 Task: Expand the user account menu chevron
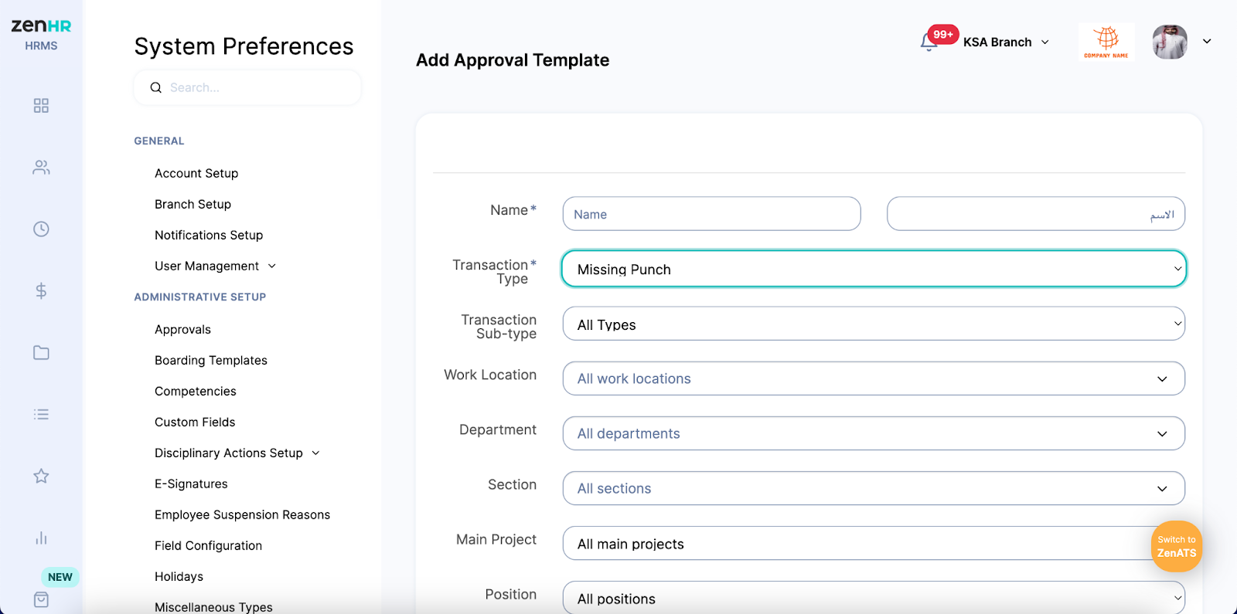[1207, 42]
